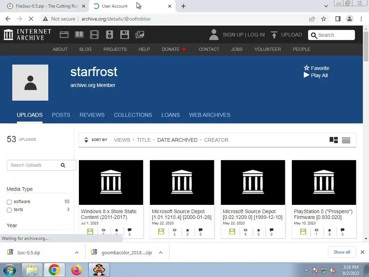Open the Chrome three-dot menu
Screen dimensions: 369x277
click(x=361, y=19)
